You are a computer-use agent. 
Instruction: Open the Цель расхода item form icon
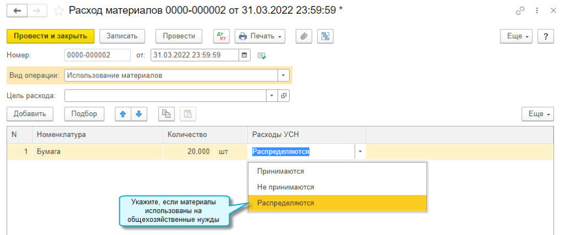tap(284, 96)
